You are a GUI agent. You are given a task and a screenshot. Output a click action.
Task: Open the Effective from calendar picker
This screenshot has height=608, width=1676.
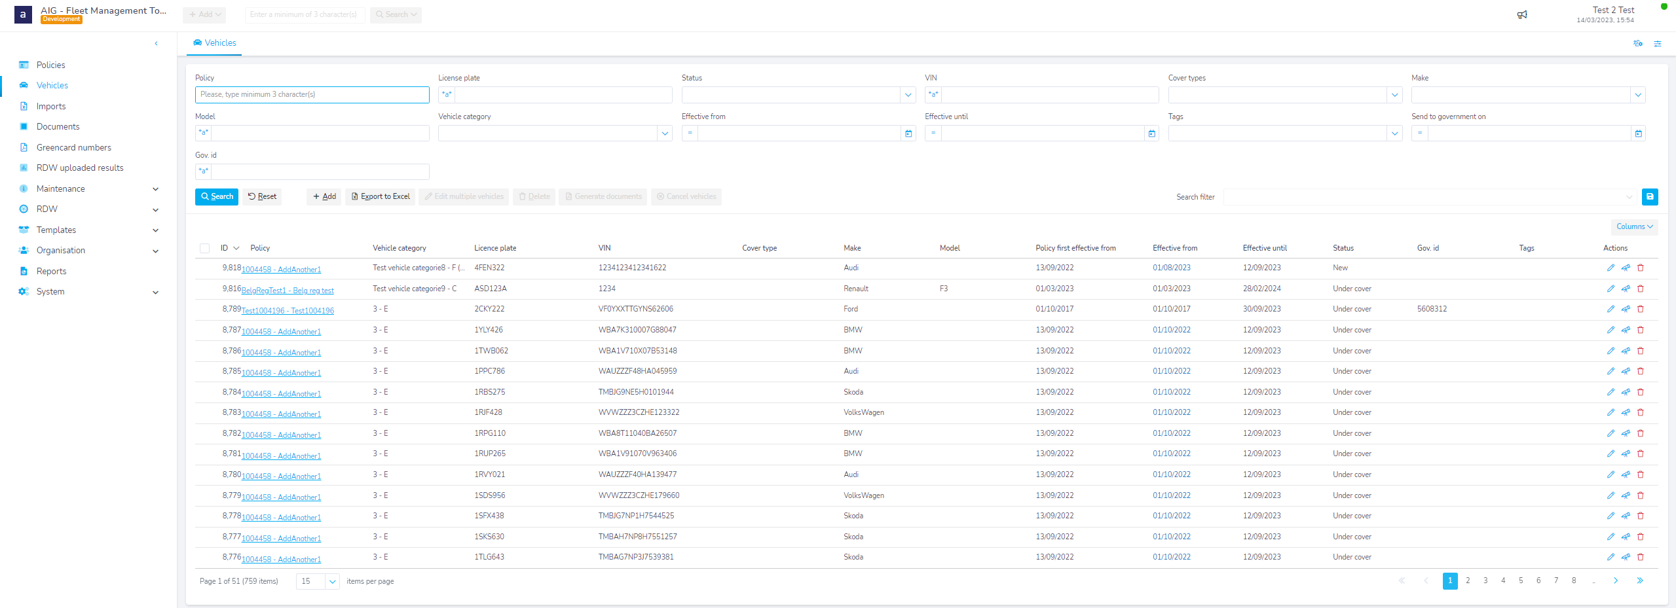coord(908,134)
